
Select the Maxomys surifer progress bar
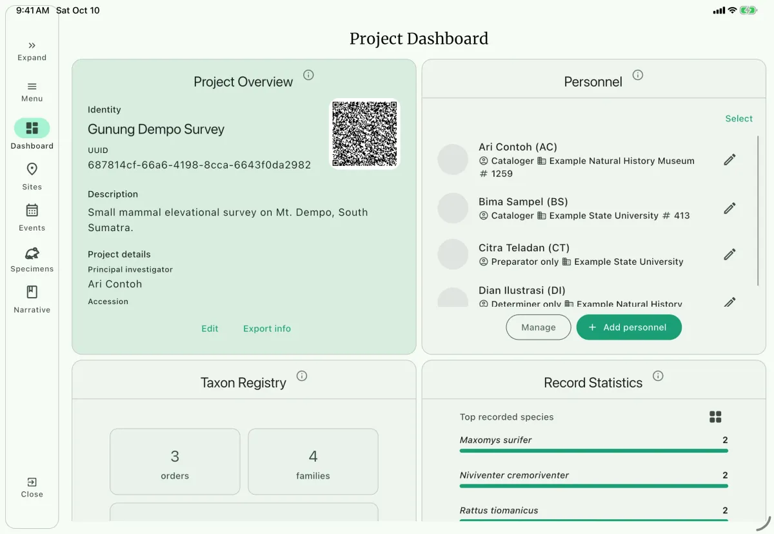click(x=594, y=451)
